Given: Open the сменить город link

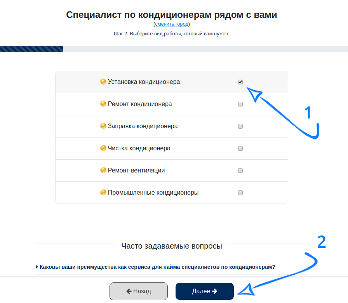Looking at the screenshot, I should pos(172,24).
